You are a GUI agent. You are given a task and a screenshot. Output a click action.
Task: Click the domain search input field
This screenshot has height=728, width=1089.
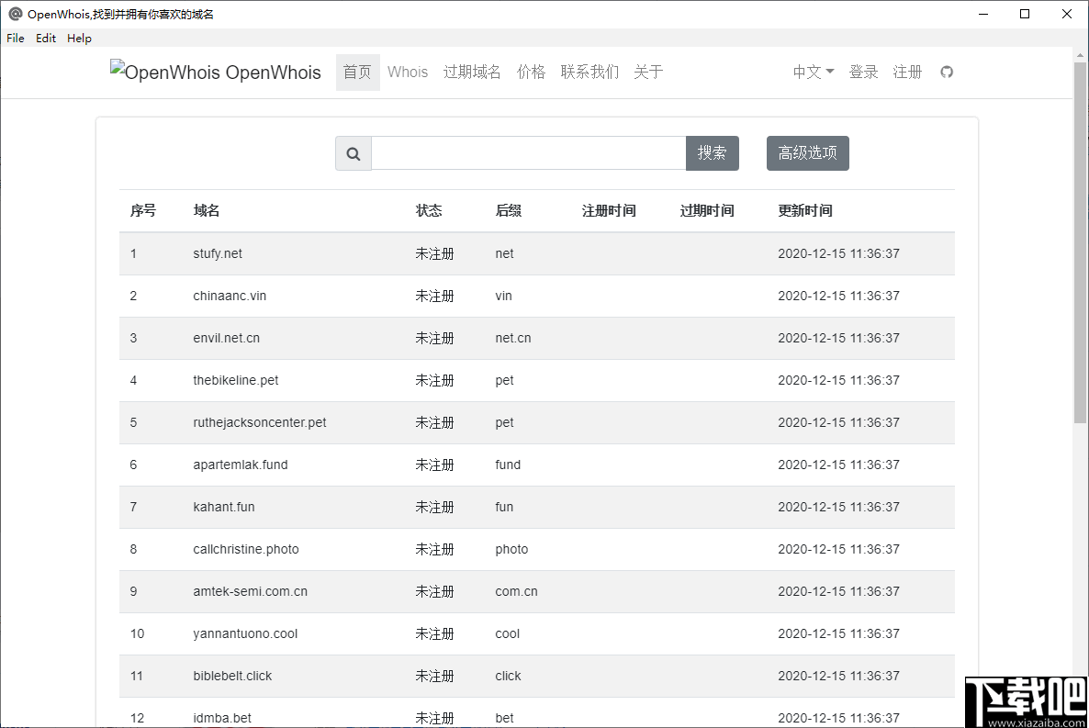(x=528, y=153)
